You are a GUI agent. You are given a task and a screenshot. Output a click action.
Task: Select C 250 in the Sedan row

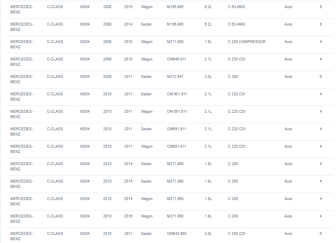(x=233, y=181)
